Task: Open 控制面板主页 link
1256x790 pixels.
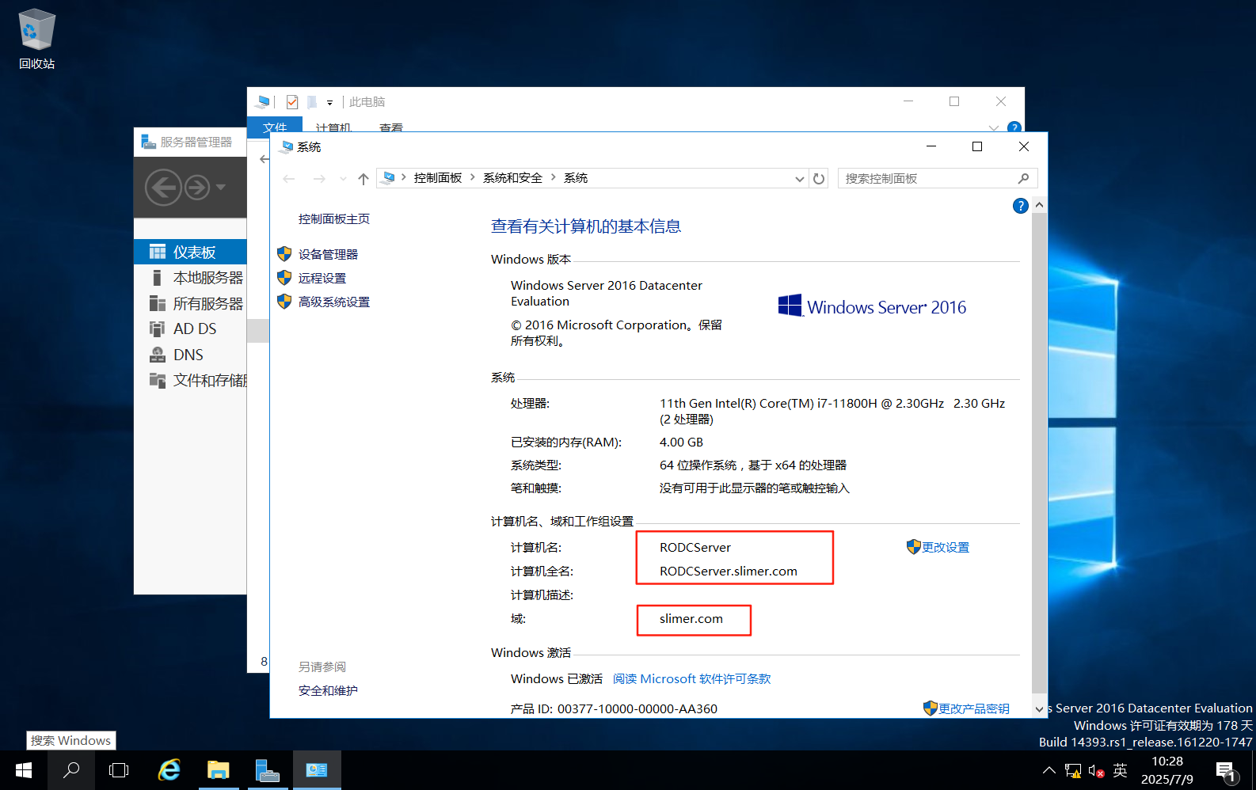Action: point(333,219)
